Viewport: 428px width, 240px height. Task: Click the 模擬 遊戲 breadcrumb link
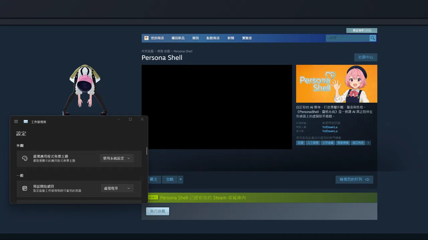(164, 51)
